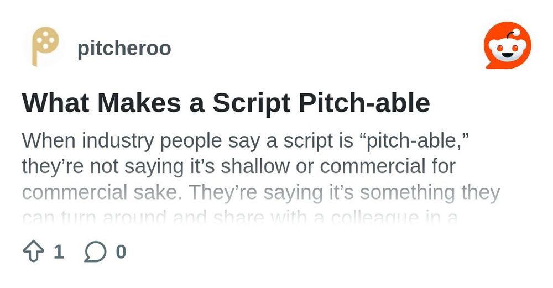553x288 pixels.
Task: Click the word Pitch-able in the title
Action: pyautogui.click(x=364, y=103)
